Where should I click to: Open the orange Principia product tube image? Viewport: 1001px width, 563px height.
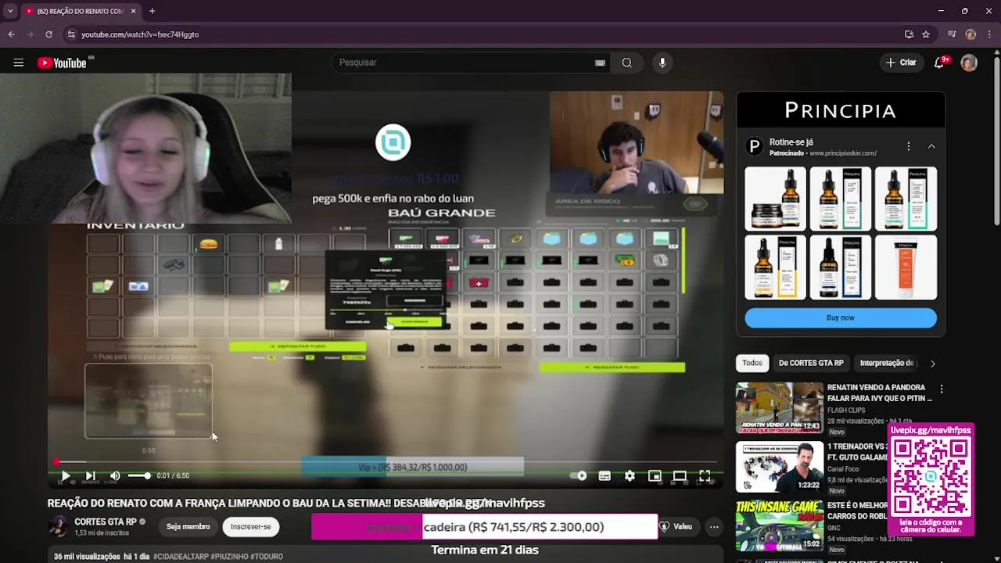point(906,267)
